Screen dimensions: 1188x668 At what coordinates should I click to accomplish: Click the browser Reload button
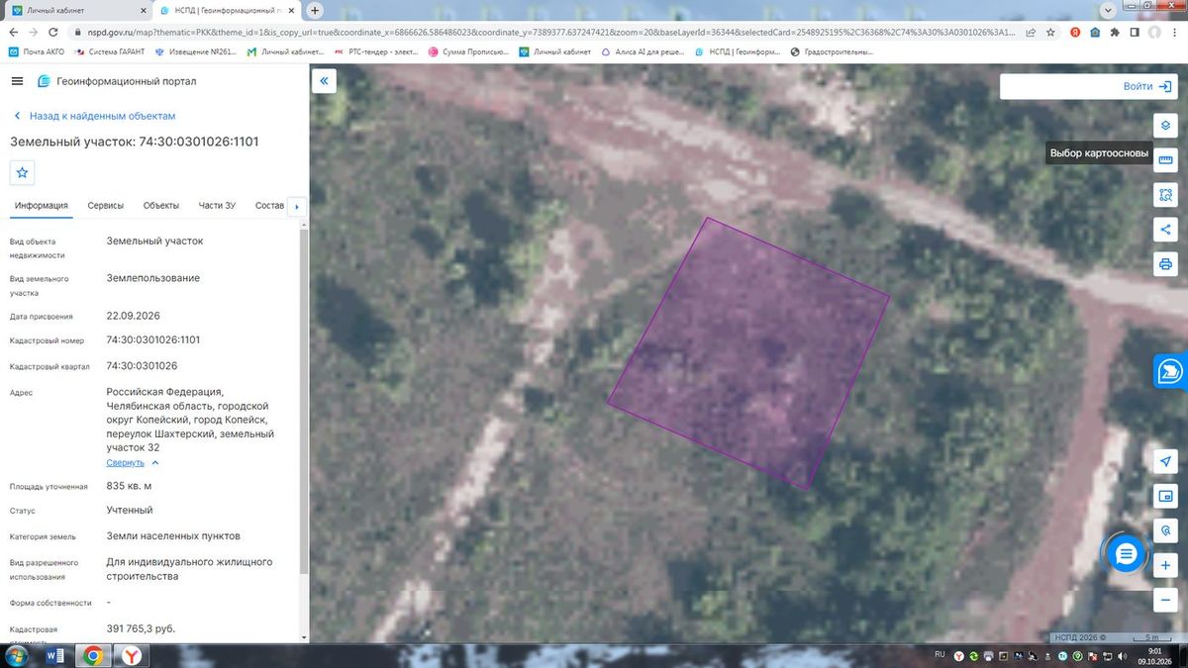pyautogui.click(x=55, y=32)
